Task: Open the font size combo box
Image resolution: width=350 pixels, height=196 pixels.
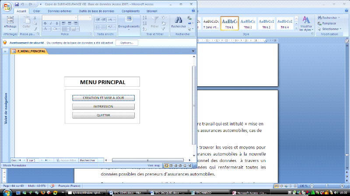Action: (85, 17)
